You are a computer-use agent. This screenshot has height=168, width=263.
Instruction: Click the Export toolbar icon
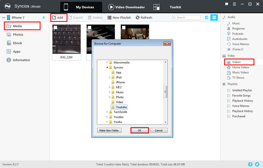(x=70, y=17)
